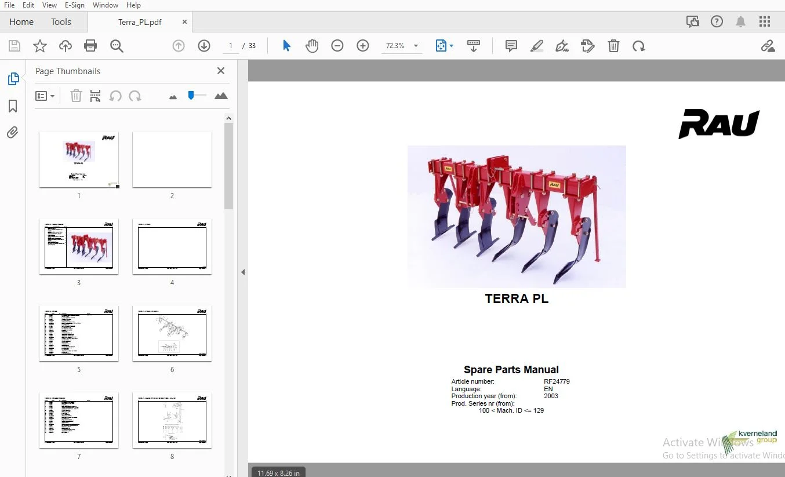Save the file with the floppy disk icon

(14, 46)
